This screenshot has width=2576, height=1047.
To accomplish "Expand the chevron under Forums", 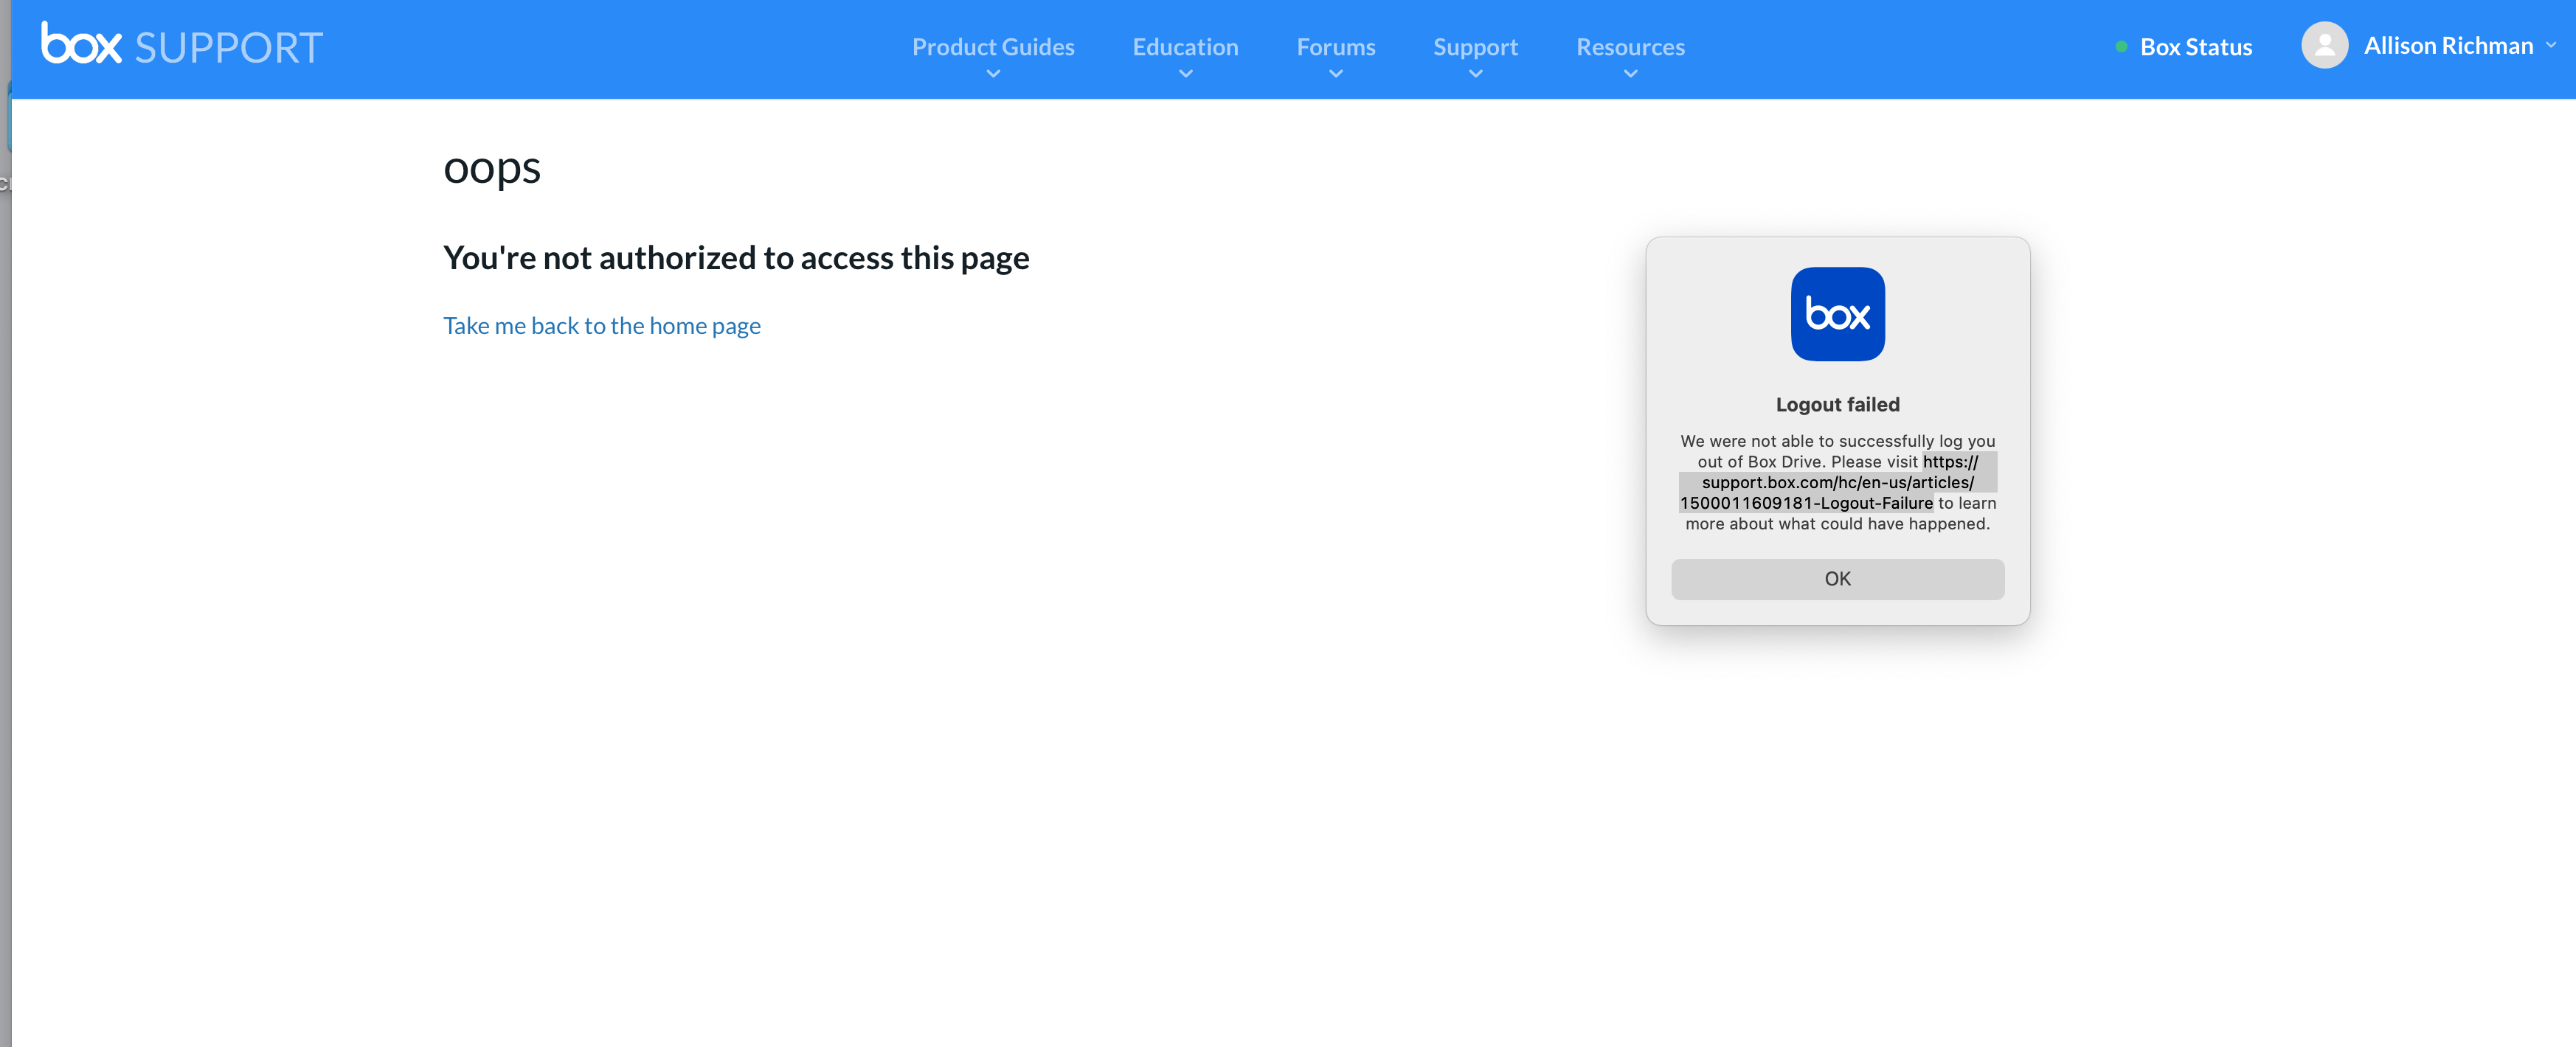I will point(1335,74).
